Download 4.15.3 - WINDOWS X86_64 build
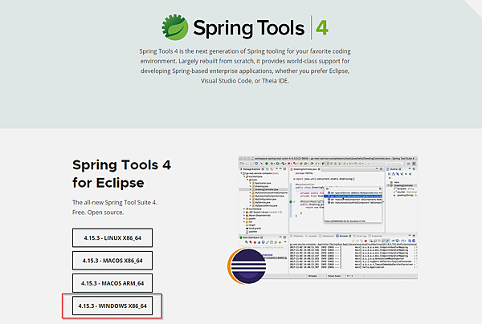Image resolution: width=482 pixels, height=324 pixels. [x=112, y=306]
